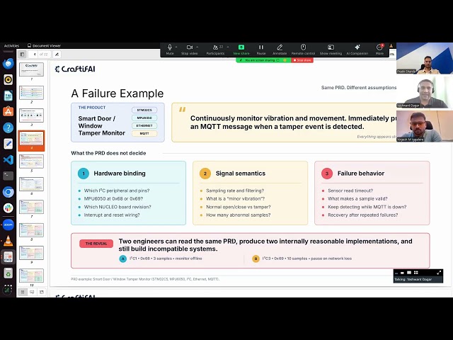
Task: Click Pratik Sharda's video tile
Action: 425,58
